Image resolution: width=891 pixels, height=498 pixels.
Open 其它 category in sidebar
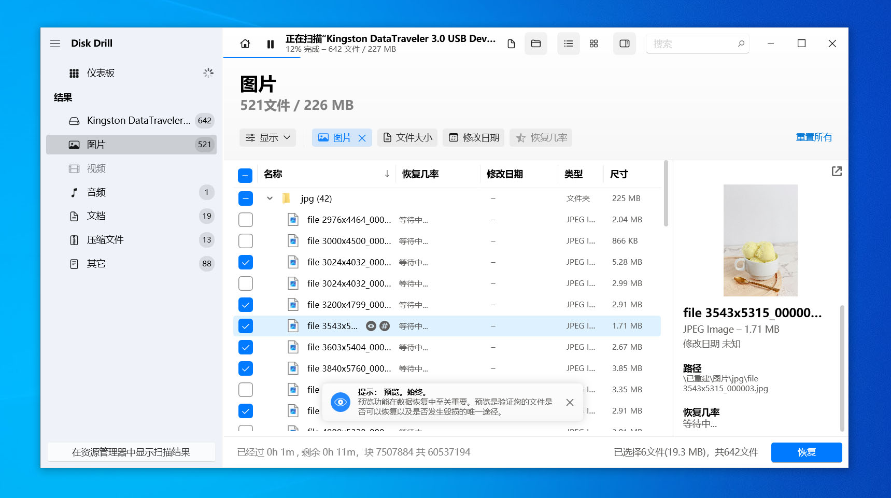(132, 264)
